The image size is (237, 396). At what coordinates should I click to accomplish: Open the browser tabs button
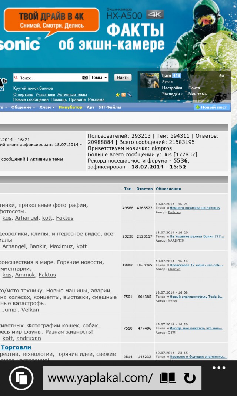(x=21, y=378)
